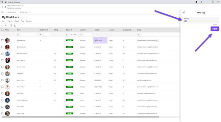Viewport: 221px width, 122px height.
Task: Open the hamburger boards menu
Action: click(x=2, y=12)
